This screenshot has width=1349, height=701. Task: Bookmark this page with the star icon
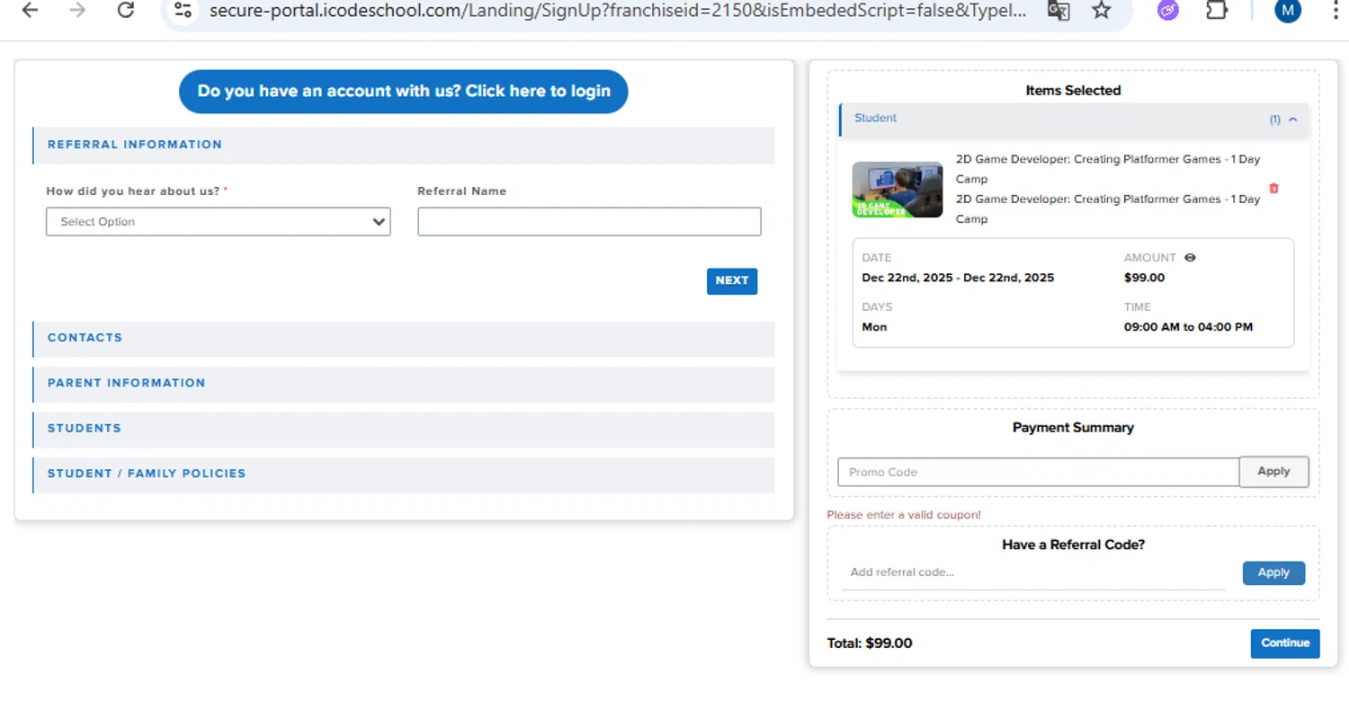[1102, 11]
